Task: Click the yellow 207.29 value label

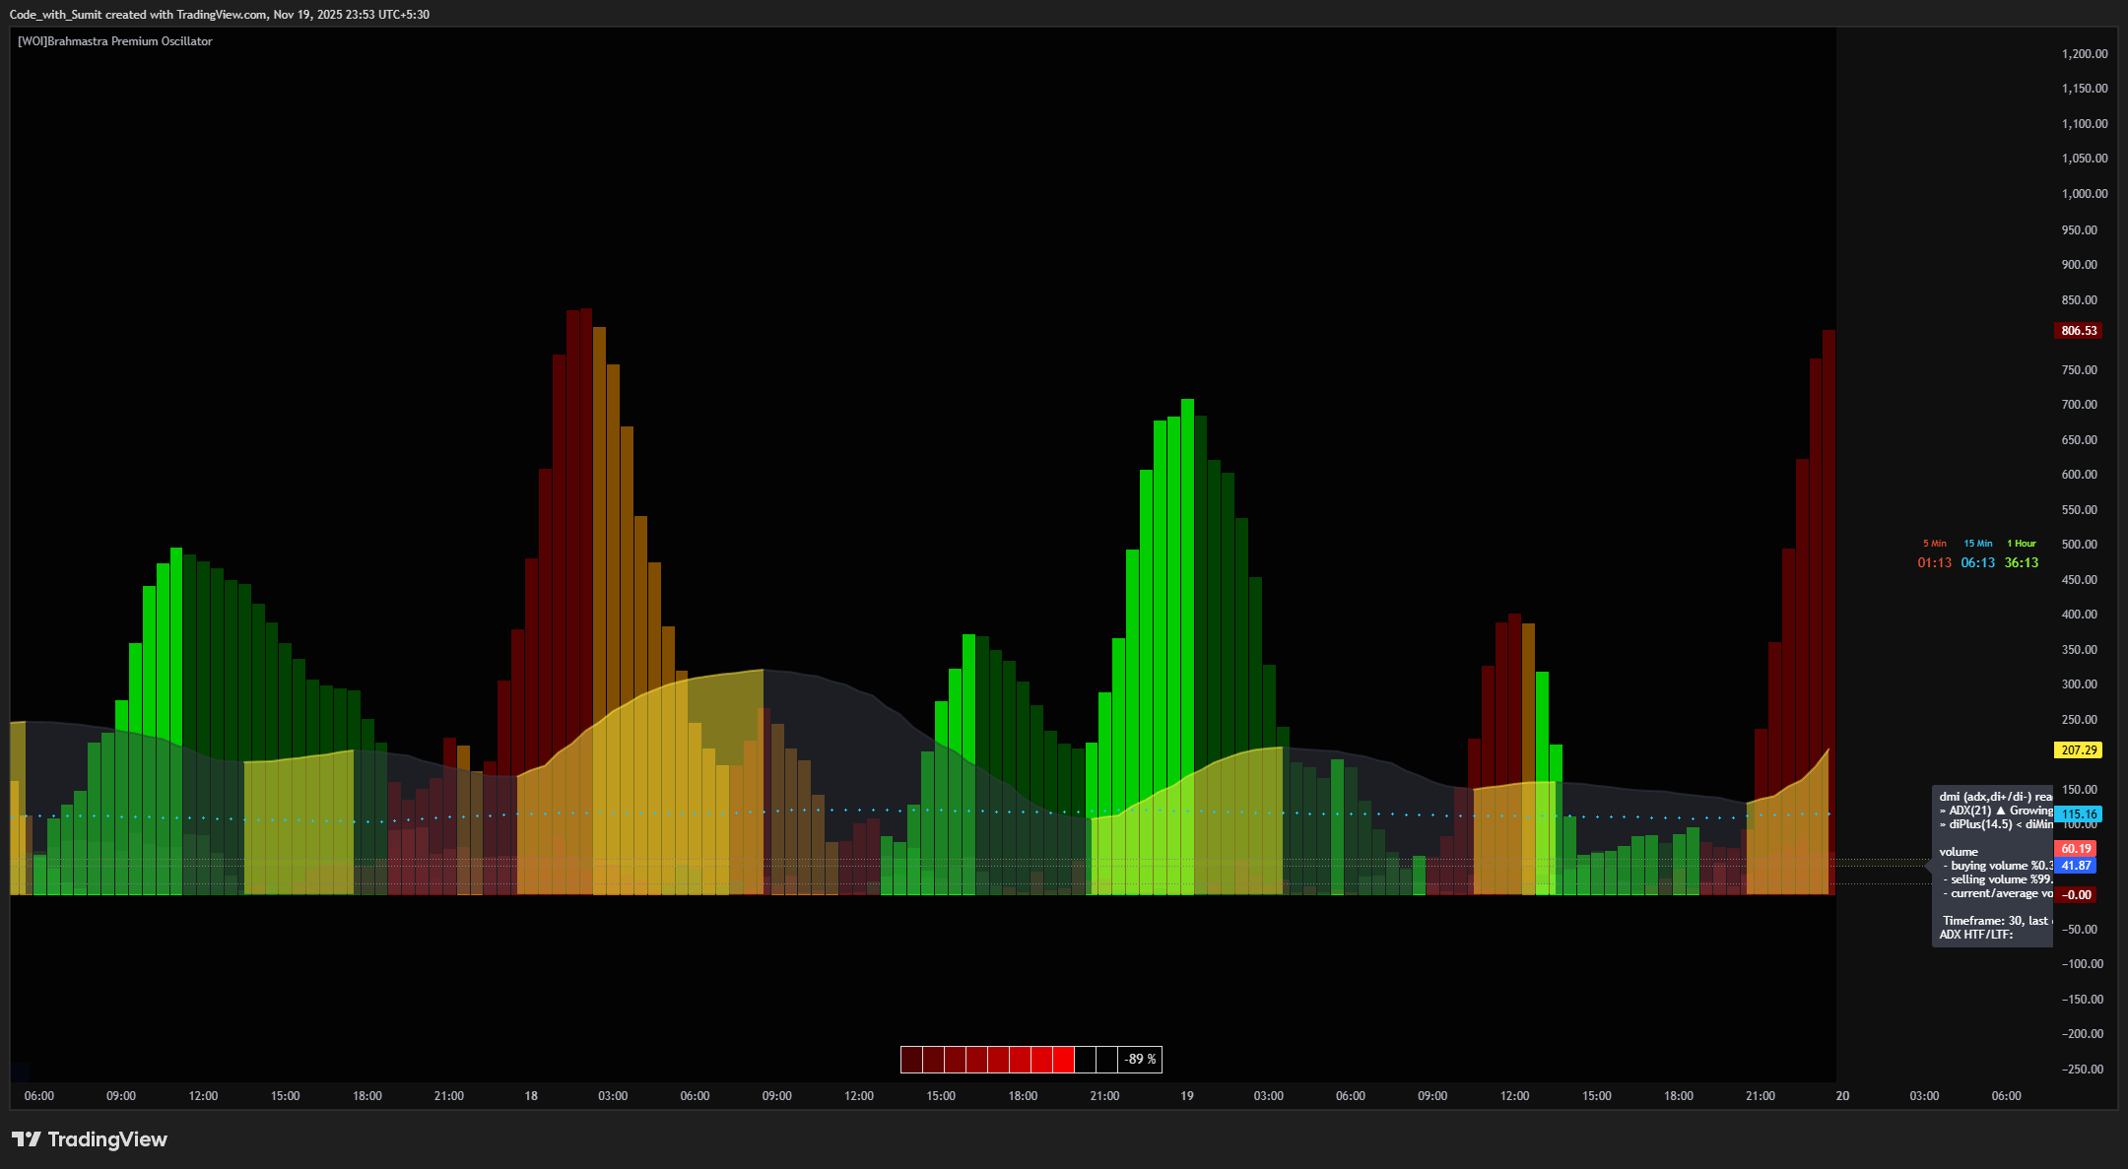Action: tap(2079, 750)
